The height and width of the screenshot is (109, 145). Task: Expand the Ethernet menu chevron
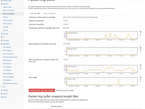[22, 34]
